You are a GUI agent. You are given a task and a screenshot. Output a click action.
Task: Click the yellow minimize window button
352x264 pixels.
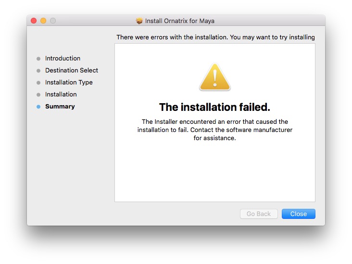coord(43,21)
